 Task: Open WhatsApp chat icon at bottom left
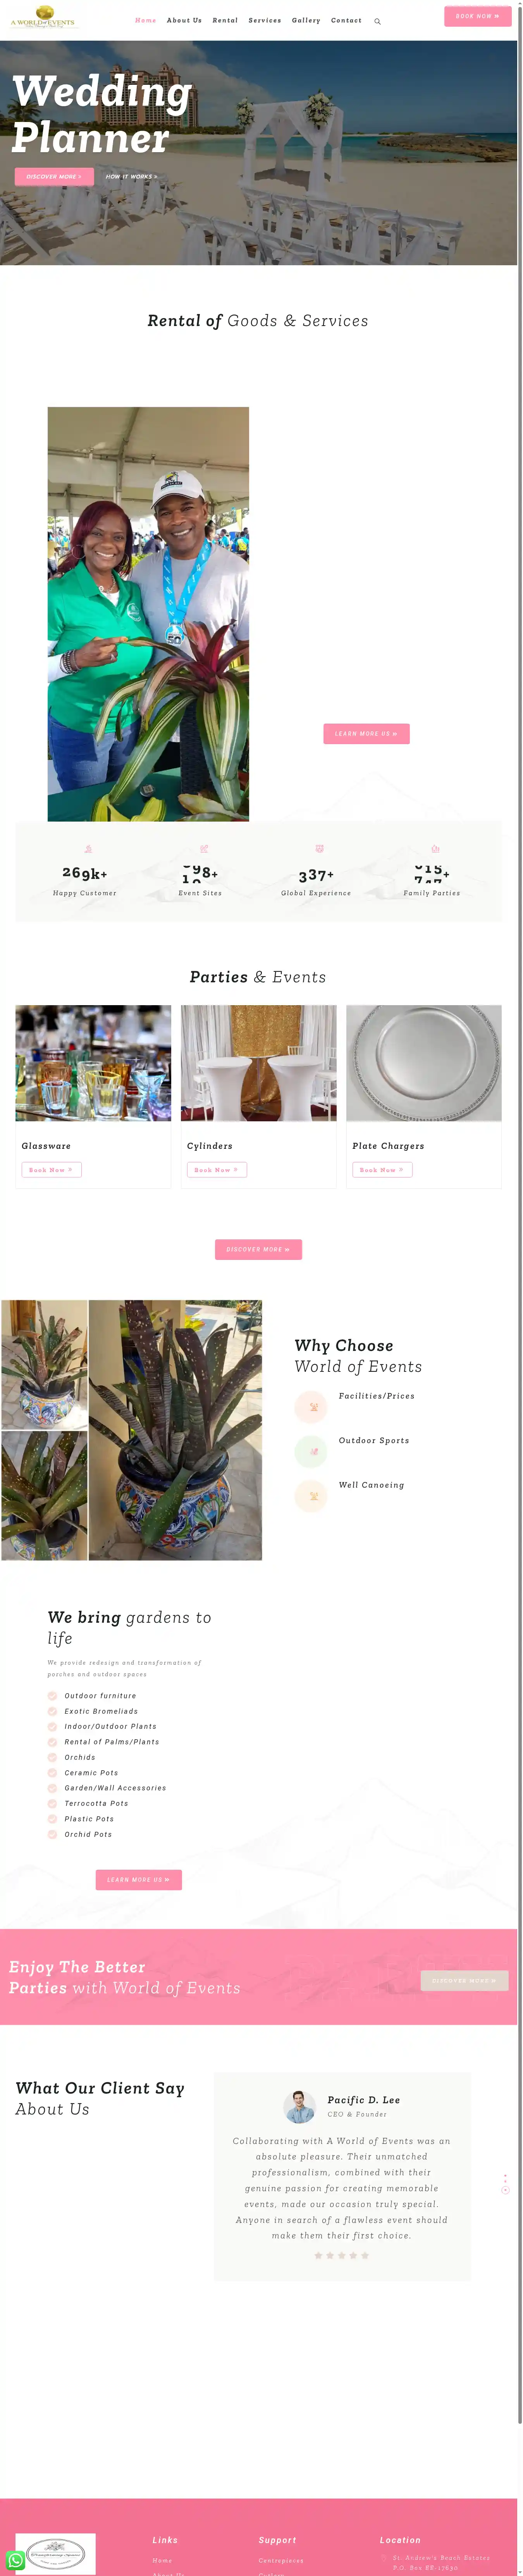pyautogui.click(x=16, y=2561)
